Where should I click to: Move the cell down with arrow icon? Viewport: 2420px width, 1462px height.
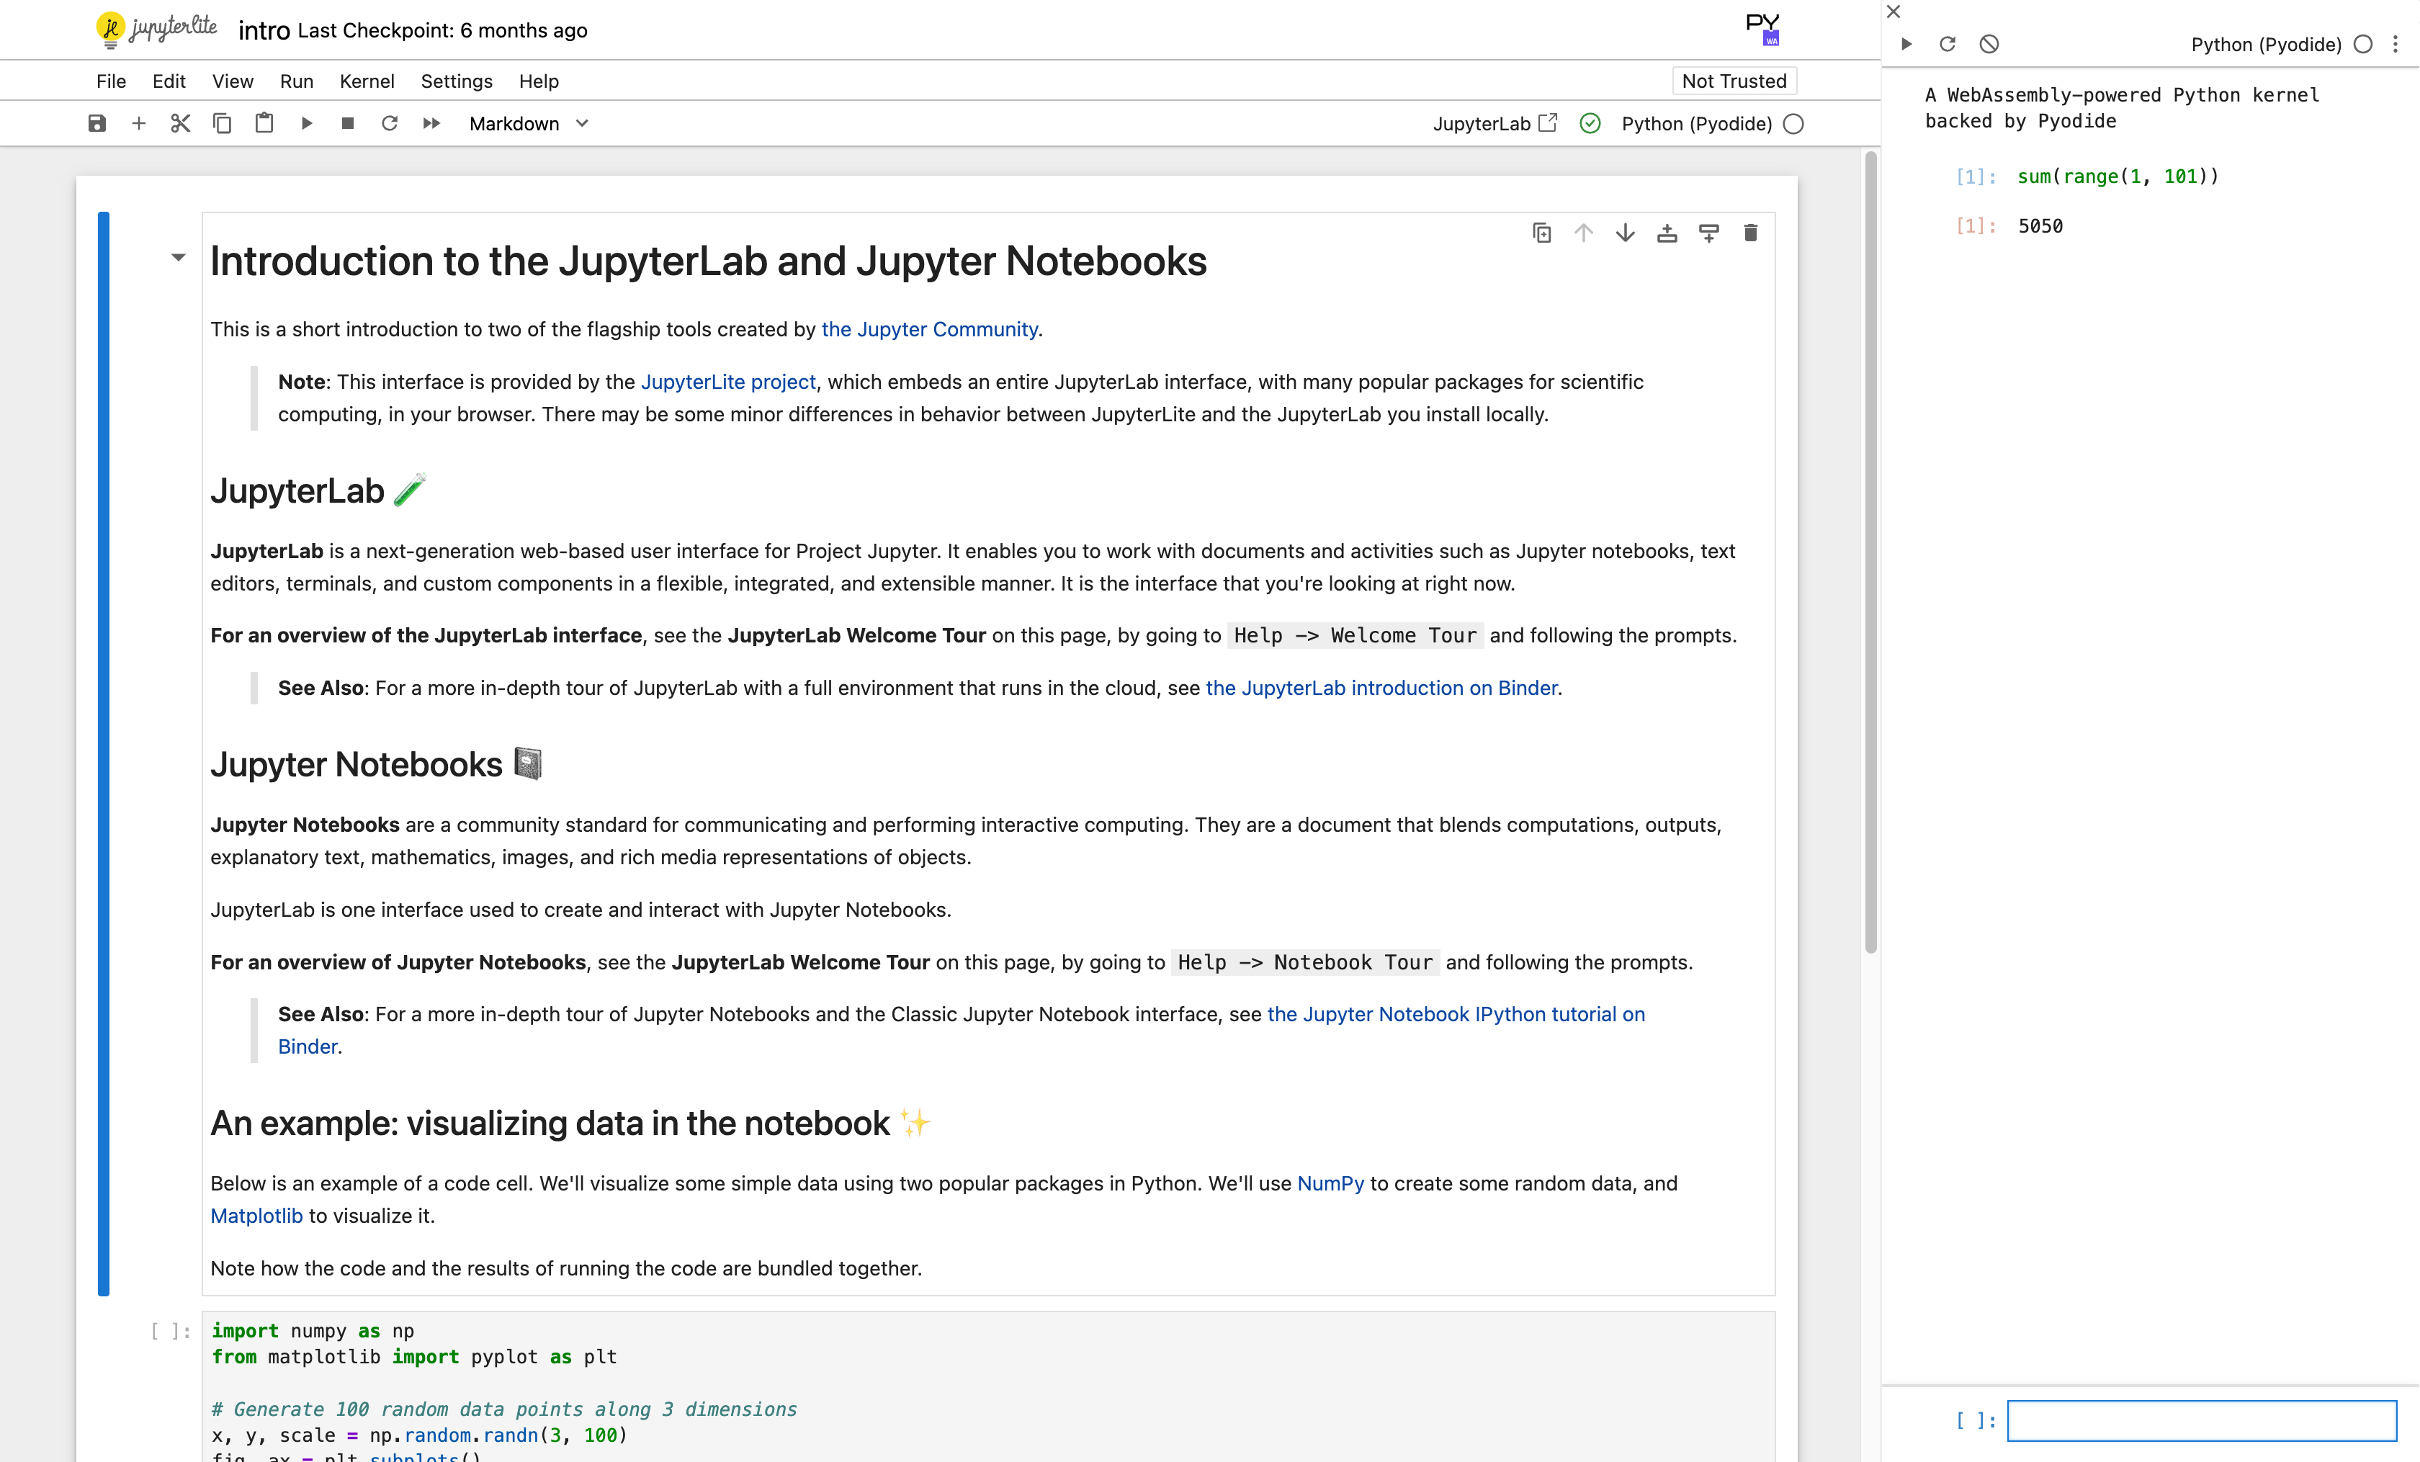coord(1626,233)
